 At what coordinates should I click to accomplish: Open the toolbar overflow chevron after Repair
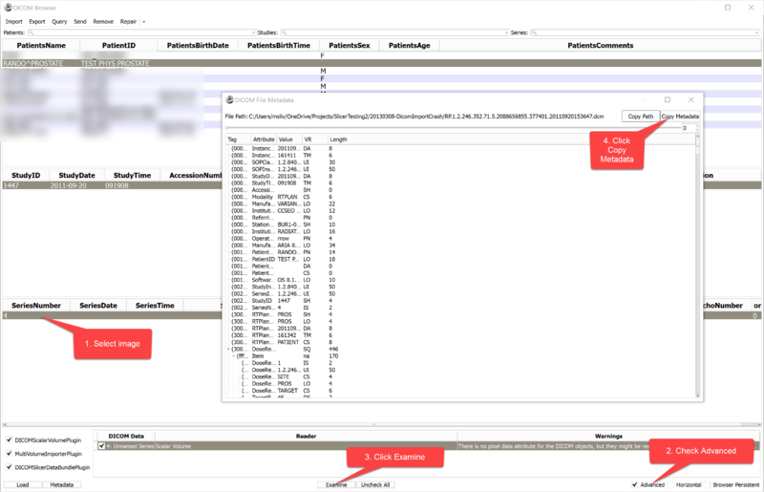pyautogui.click(x=144, y=21)
